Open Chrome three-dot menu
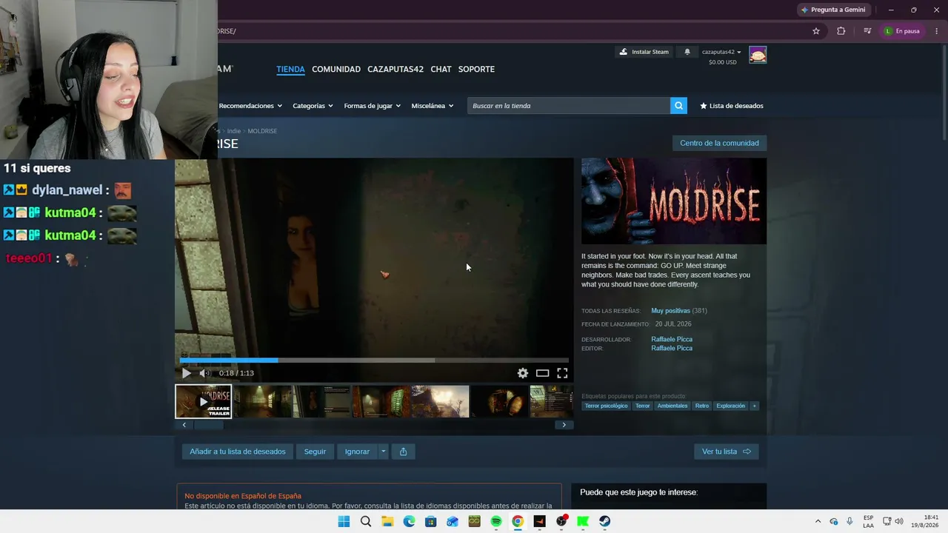This screenshot has height=533, width=948. click(936, 31)
